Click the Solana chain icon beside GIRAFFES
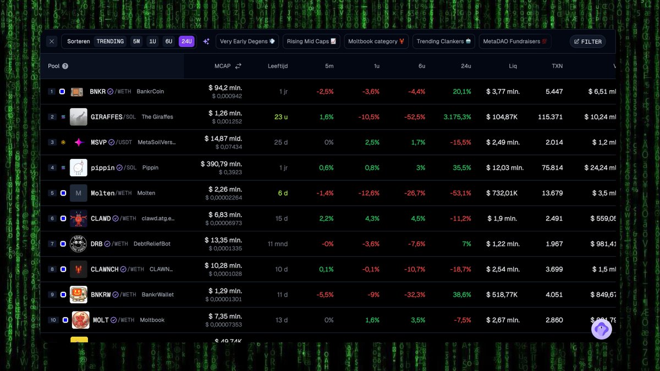 [62, 117]
